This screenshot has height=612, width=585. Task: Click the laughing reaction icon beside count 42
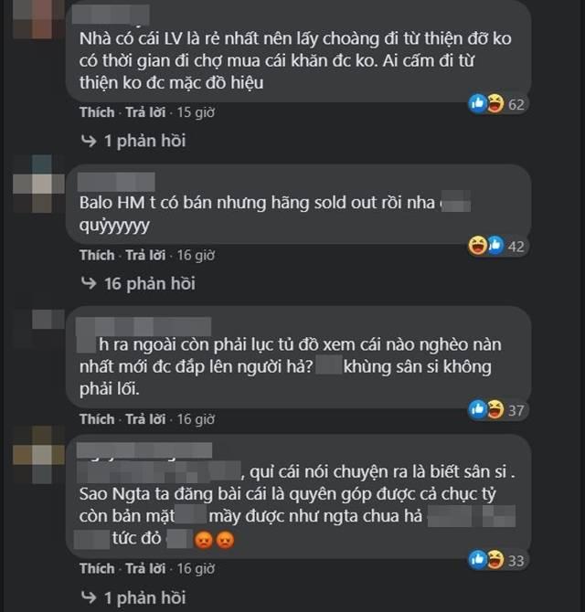[478, 246]
